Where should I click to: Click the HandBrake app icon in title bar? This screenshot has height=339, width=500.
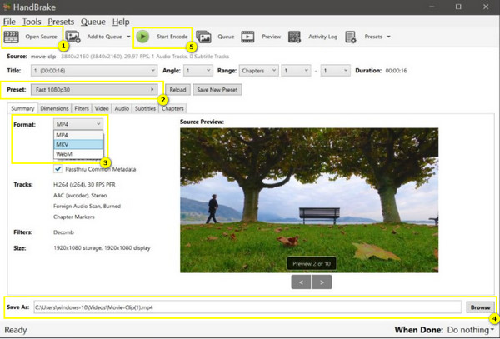pyautogui.click(x=7, y=7)
